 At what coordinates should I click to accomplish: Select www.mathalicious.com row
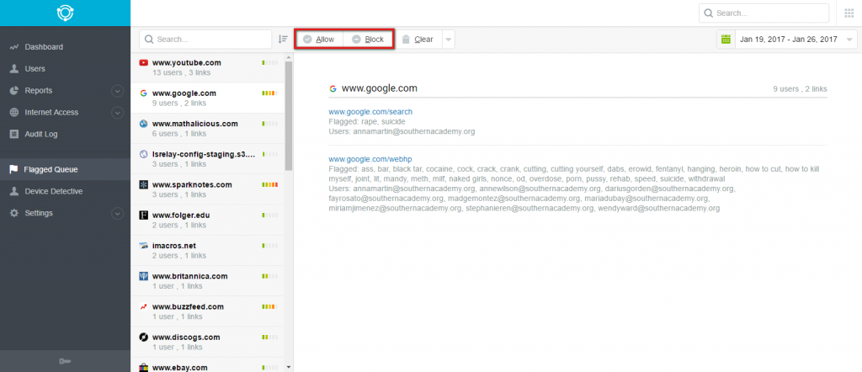click(x=207, y=129)
